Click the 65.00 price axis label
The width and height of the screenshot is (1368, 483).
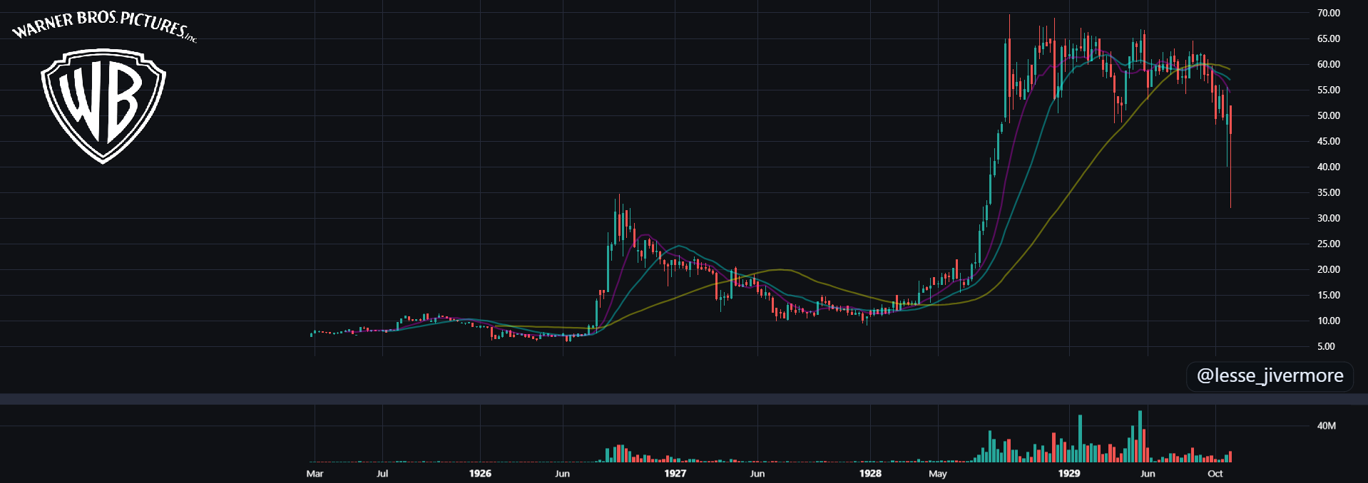click(x=1329, y=38)
